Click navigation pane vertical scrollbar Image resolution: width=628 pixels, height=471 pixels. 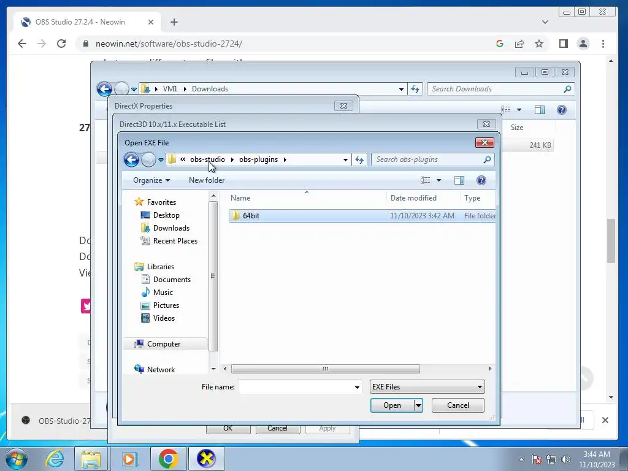213,276
